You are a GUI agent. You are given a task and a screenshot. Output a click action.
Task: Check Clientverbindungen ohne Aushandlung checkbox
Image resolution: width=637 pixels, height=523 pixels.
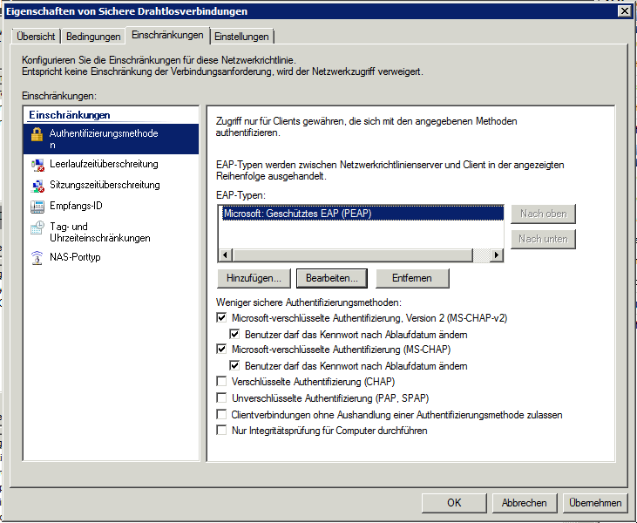point(221,415)
